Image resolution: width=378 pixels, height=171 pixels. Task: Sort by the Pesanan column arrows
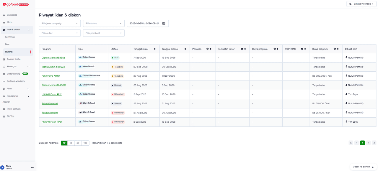pyautogui.click(x=211, y=49)
